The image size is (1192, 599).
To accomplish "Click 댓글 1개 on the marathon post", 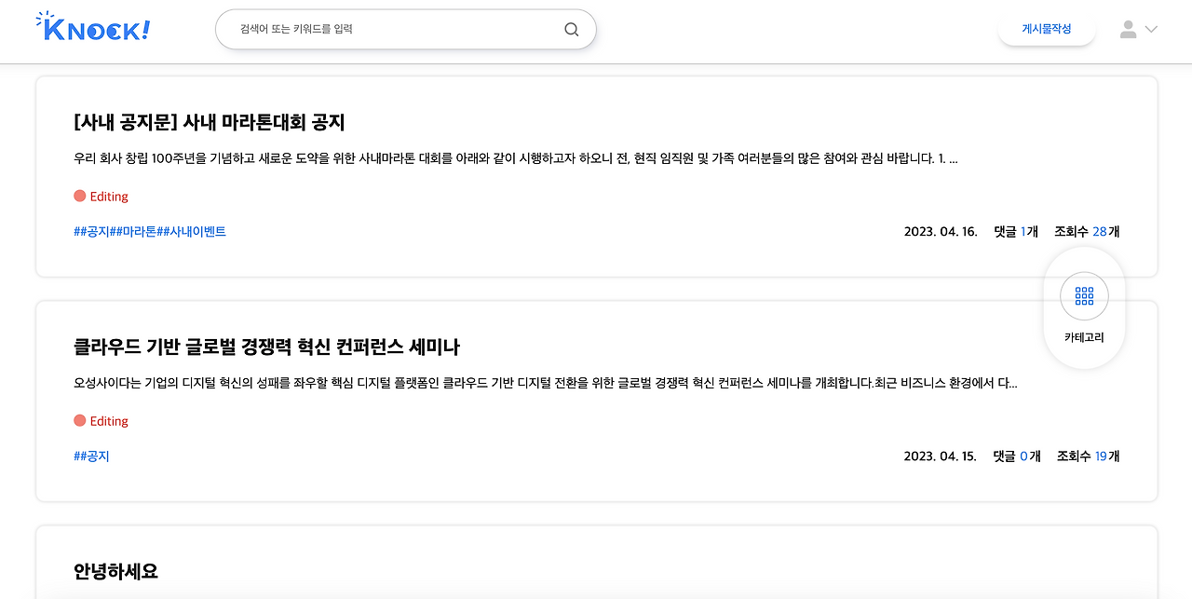I will (x=1016, y=231).
